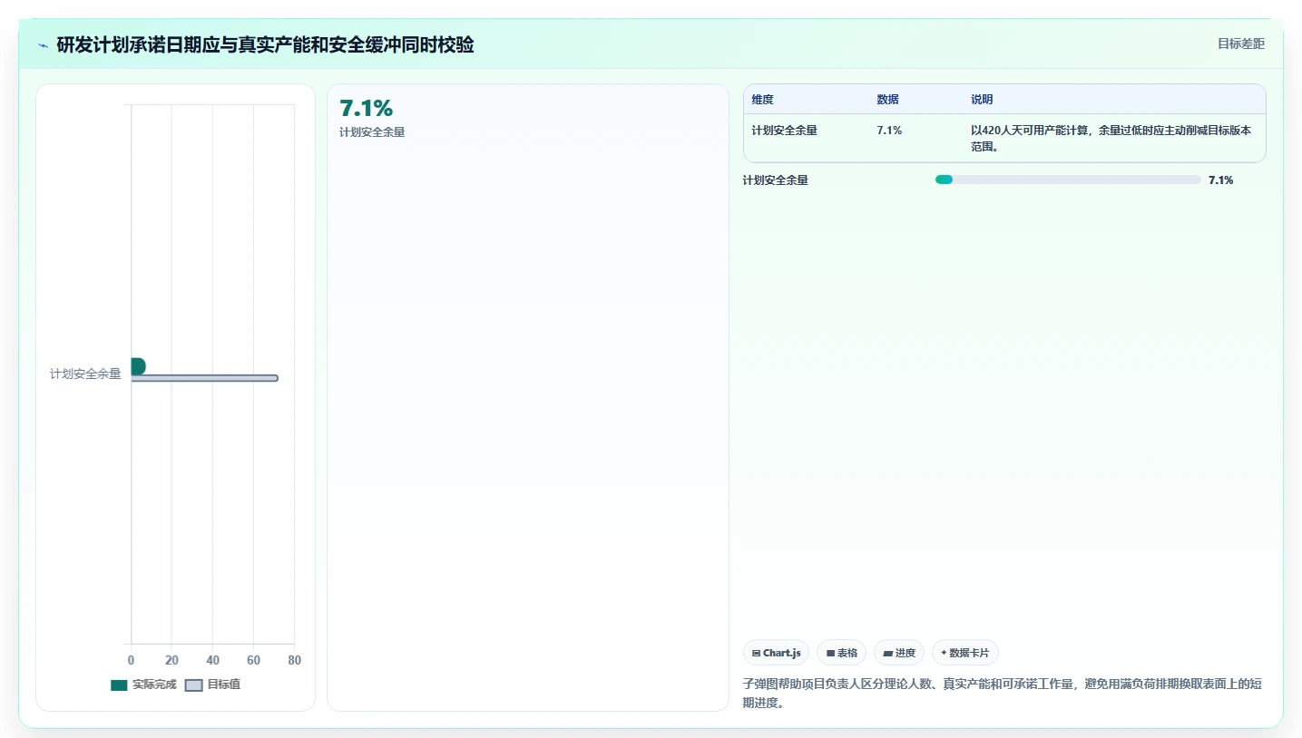Click the lightning icon beside the title
The height and width of the screenshot is (738, 1302).
click(x=44, y=45)
